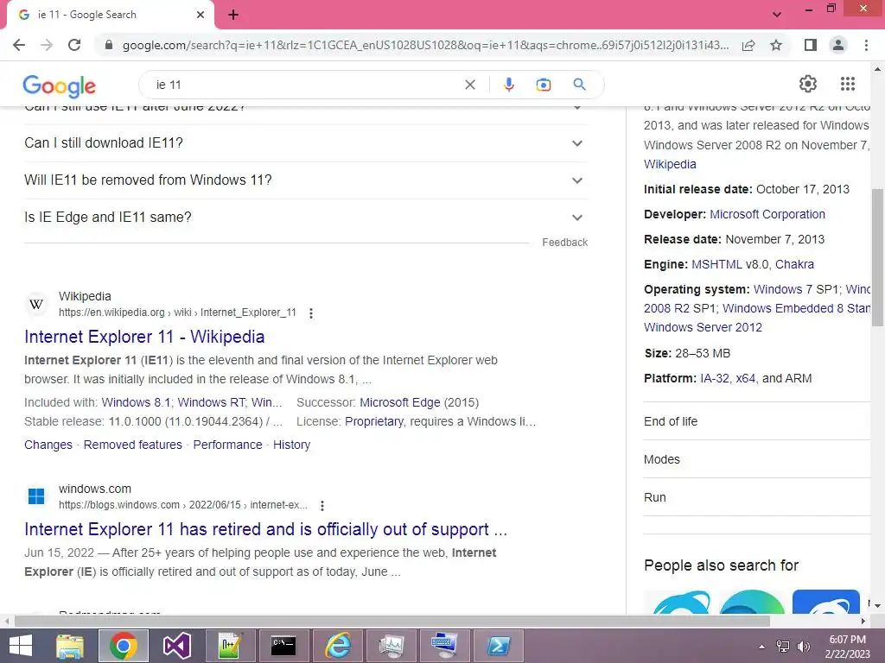
Task: Open more options for the windows.com result
Action: (x=322, y=506)
